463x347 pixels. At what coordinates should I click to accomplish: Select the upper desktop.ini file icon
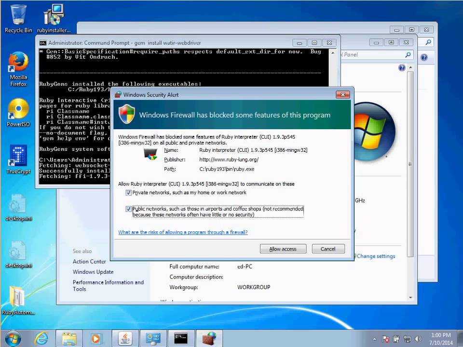point(18,207)
